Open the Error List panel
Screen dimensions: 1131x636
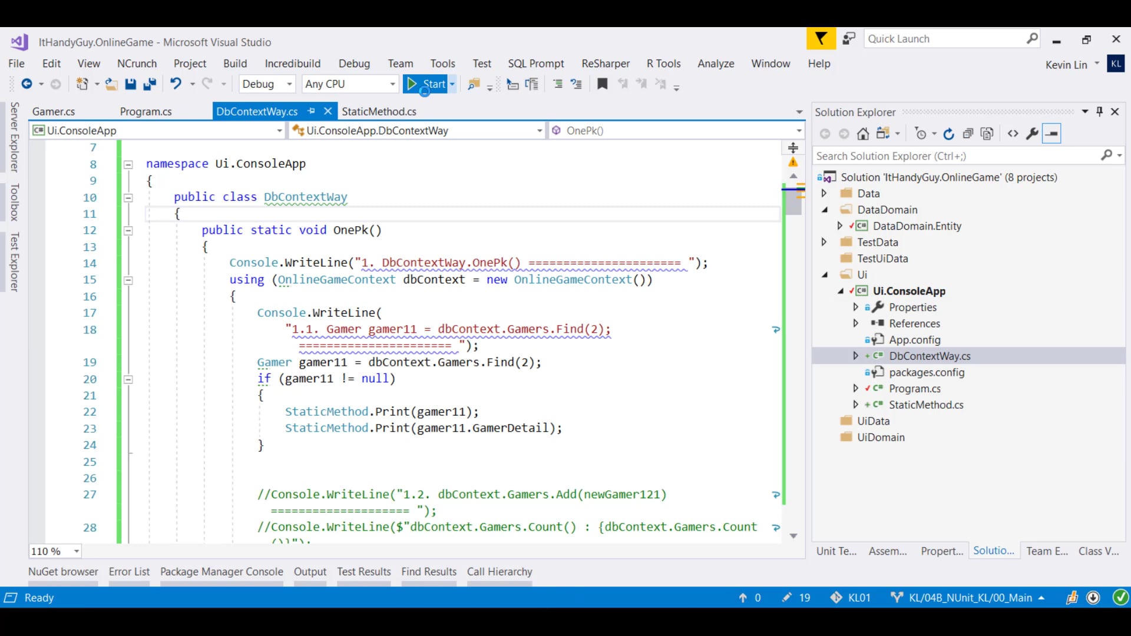[x=129, y=571]
